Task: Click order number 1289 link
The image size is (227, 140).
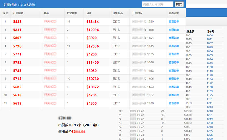Action: pyautogui.click(x=210, y=139)
